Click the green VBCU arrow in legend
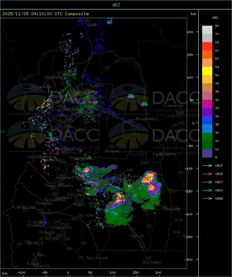This screenshot has width=232, height=277. (x=207, y=190)
